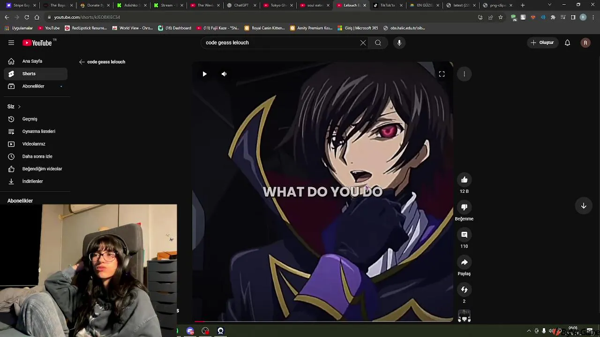
Task: Open Oynatma listeleri playlists
Action: (36, 132)
